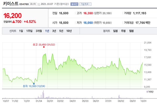Click the 최고 20,450 (01/22) label
The height and width of the screenshot is (105, 157).
(x=44, y=45)
